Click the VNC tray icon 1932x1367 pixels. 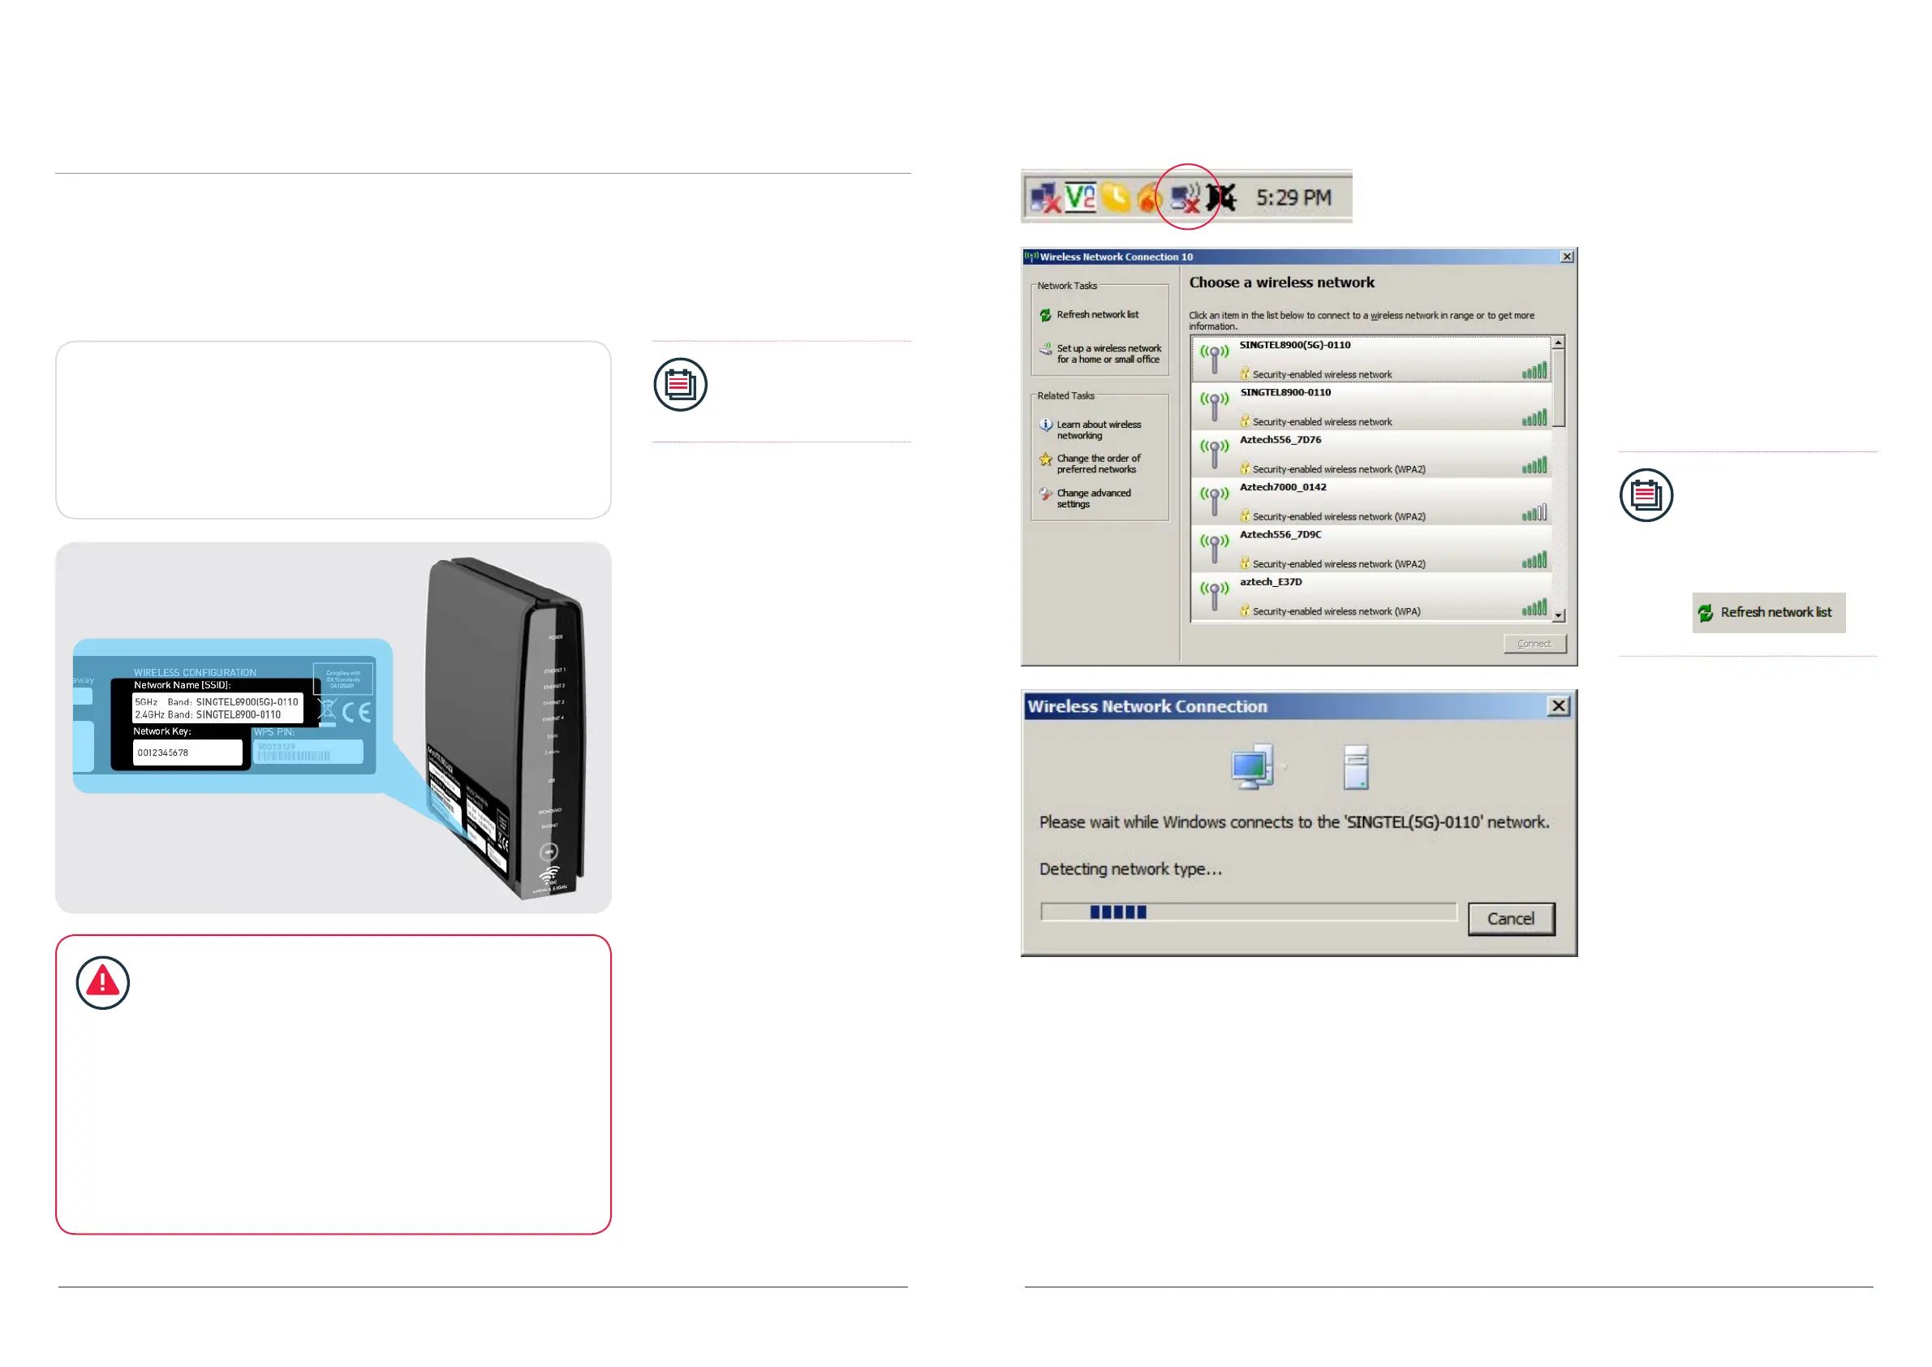[x=1079, y=198]
